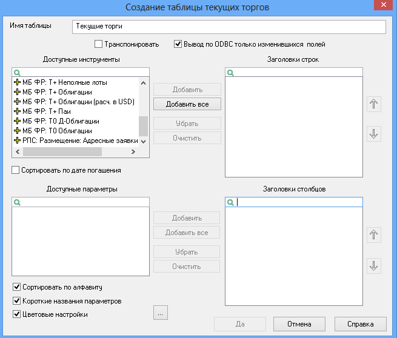This screenshot has height=338, width=397.
Task: Enable the Транспонировать checkbox
Action: pos(98,44)
